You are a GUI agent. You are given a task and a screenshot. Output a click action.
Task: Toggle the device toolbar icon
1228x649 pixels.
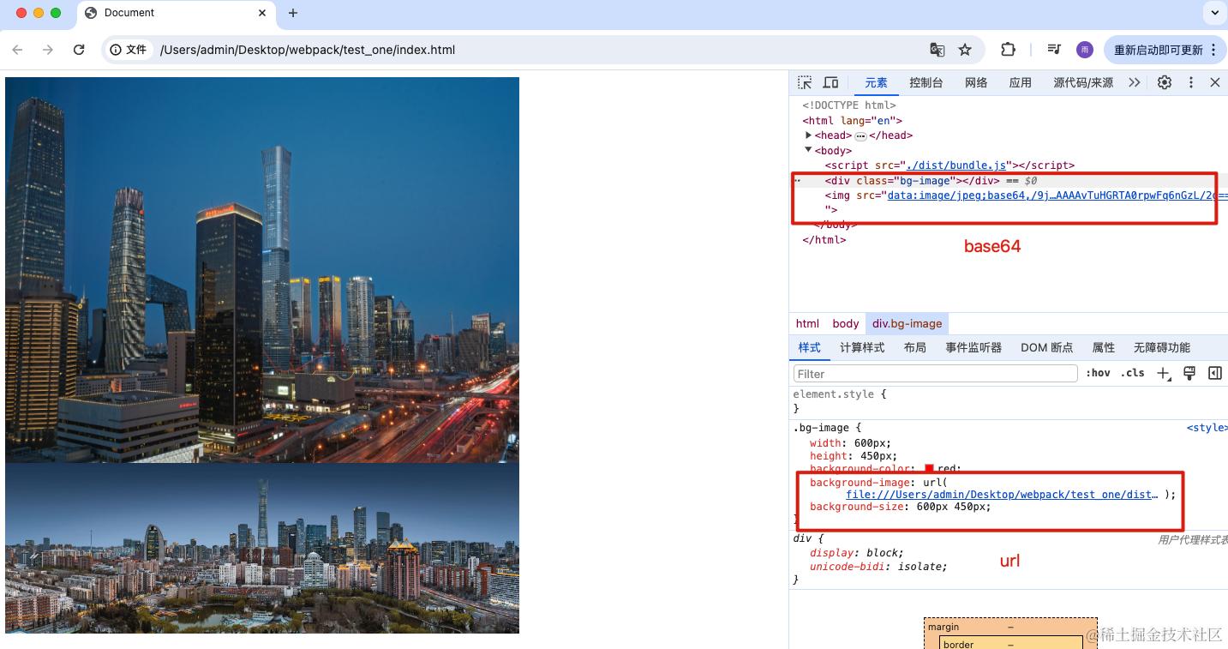pos(830,82)
